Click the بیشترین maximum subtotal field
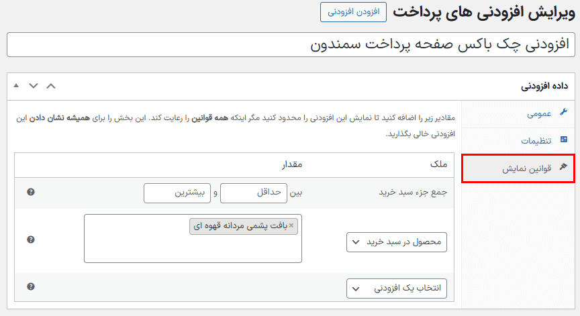The height and width of the screenshot is (316, 580). click(x=177, y=193)
